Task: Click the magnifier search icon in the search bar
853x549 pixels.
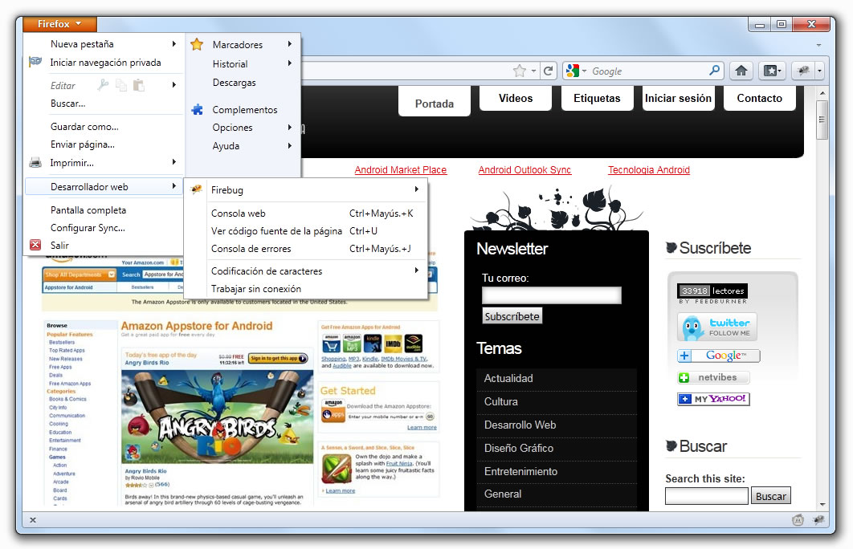Action: pos(714,70)
